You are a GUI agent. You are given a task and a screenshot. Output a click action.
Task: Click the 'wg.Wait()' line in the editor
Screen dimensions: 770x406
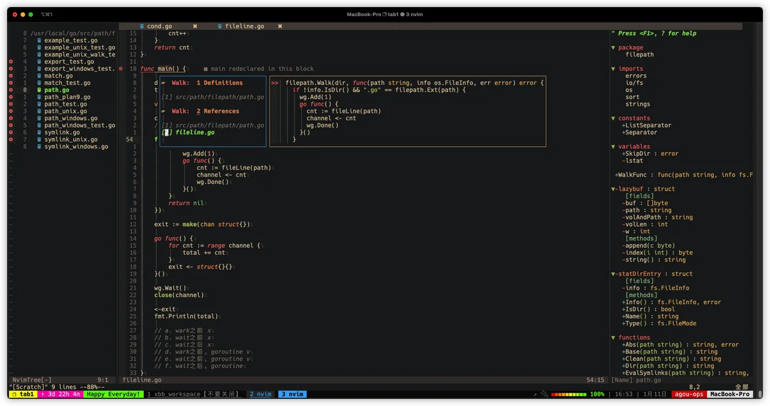pos(170,288)
